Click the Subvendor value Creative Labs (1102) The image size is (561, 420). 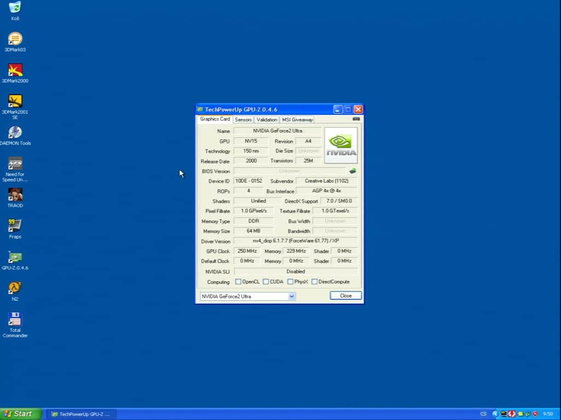point(327,181)
